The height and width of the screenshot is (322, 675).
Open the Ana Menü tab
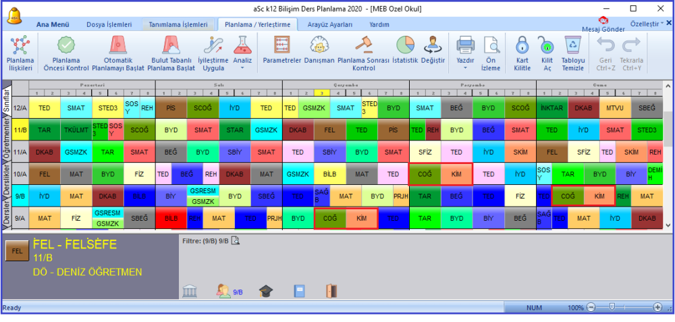53,24
